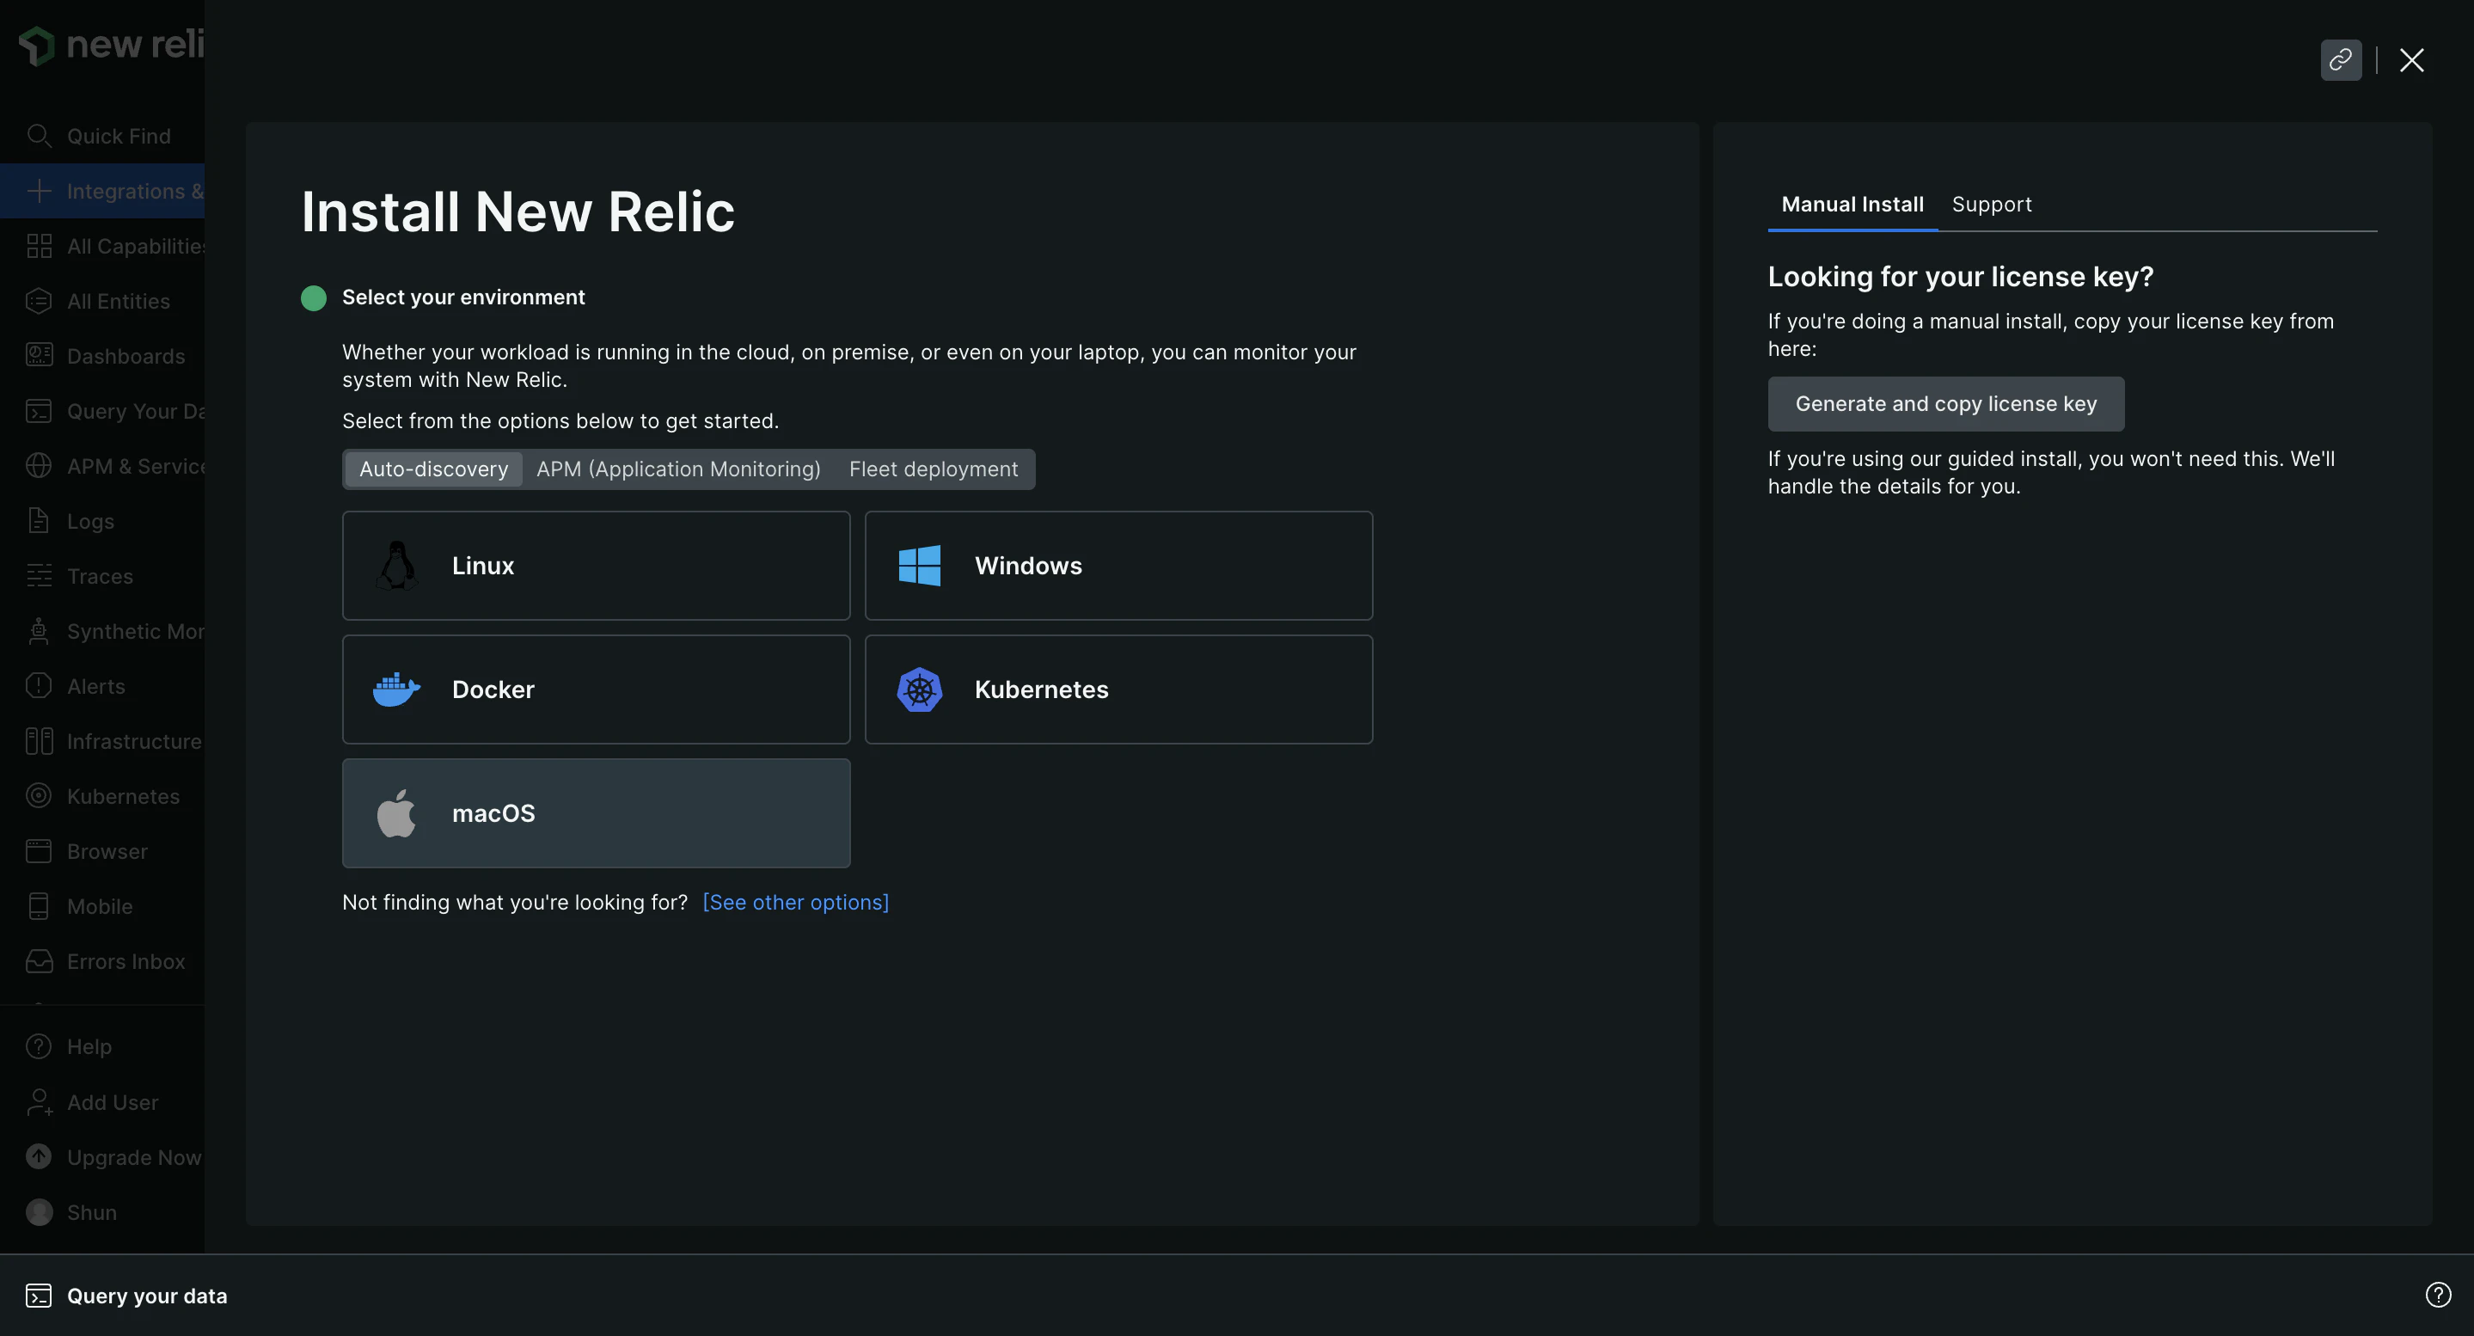Click Upgrade Now in the sidebar
Image resolution: width=2474 pixels, height=1336 pixels.
pyautogui.click(x=101, y=1156)
